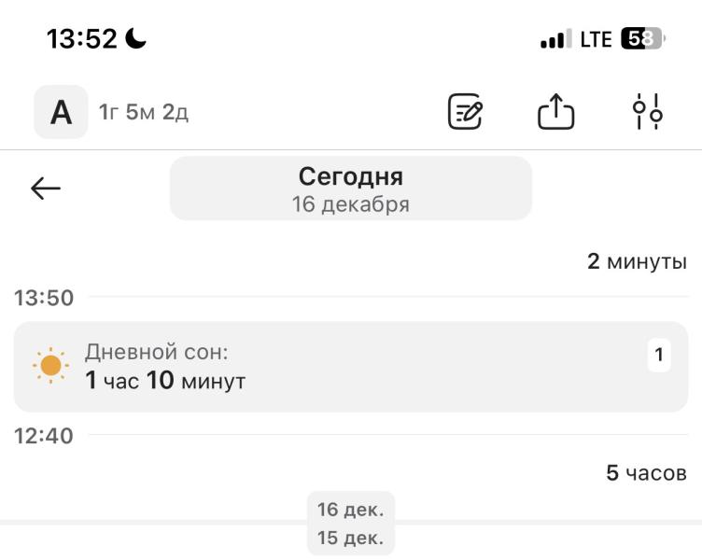Viewport: 702px width, 560px height.
Task: Tap the note edit icon
Action: [x=466, y=113]
